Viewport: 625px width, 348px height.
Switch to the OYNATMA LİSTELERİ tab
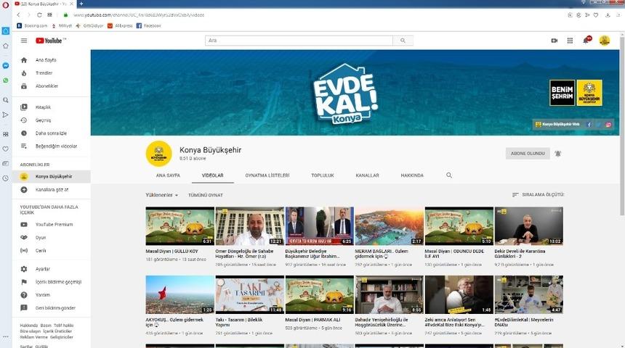coord(267,175)
